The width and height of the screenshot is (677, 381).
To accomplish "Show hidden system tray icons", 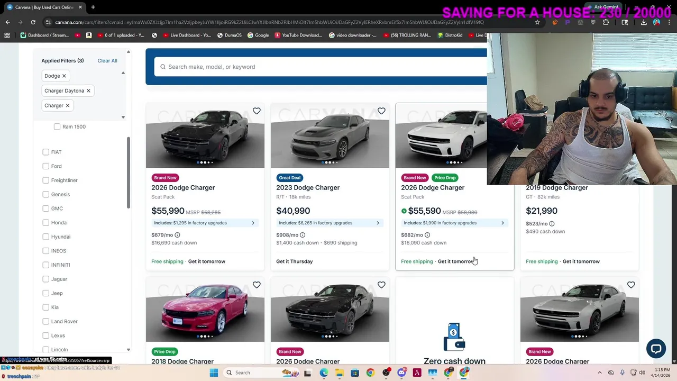I will (599, 373).
